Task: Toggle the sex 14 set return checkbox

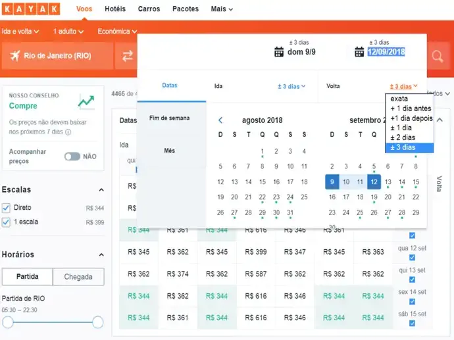Action: tap(412, 301)
